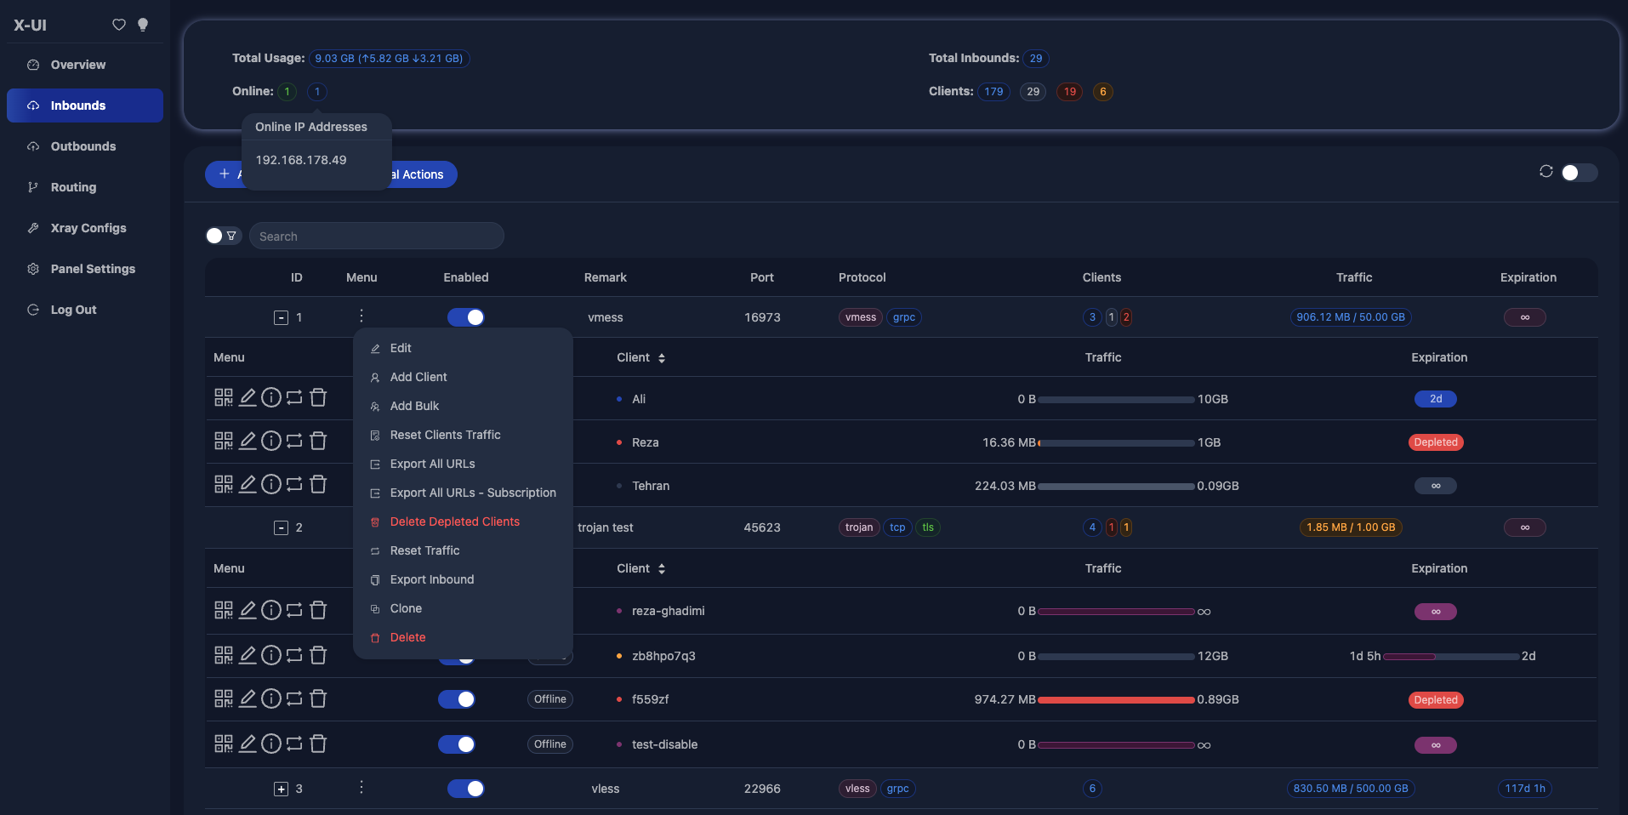Edit the Reza client entry
Viewport: 1628px width, 815px height.
[x=248, y=441]
